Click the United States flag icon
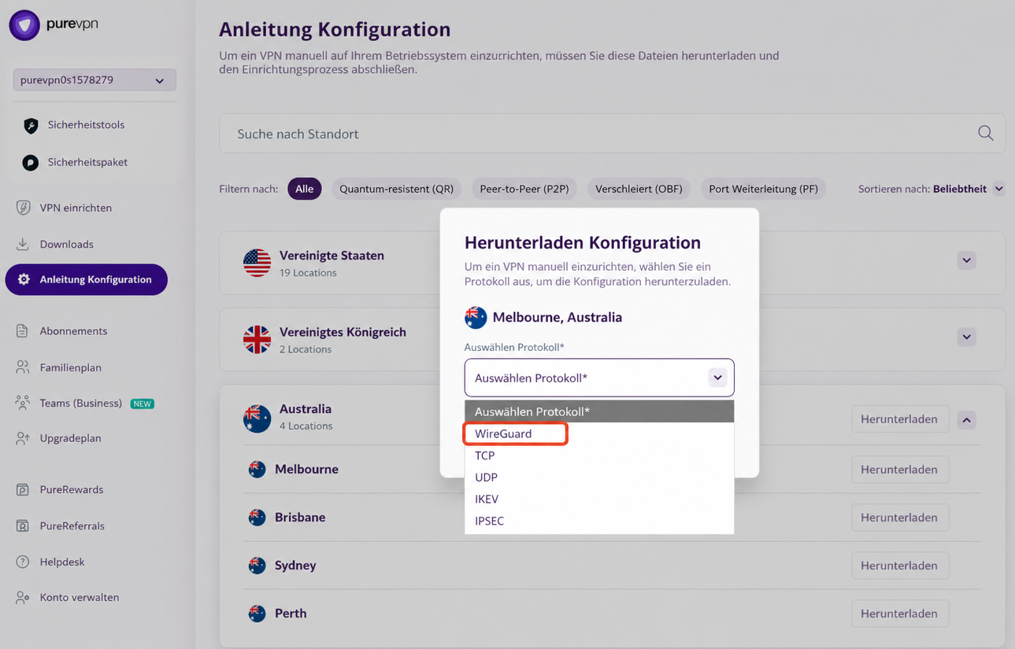 coord(257,263)
